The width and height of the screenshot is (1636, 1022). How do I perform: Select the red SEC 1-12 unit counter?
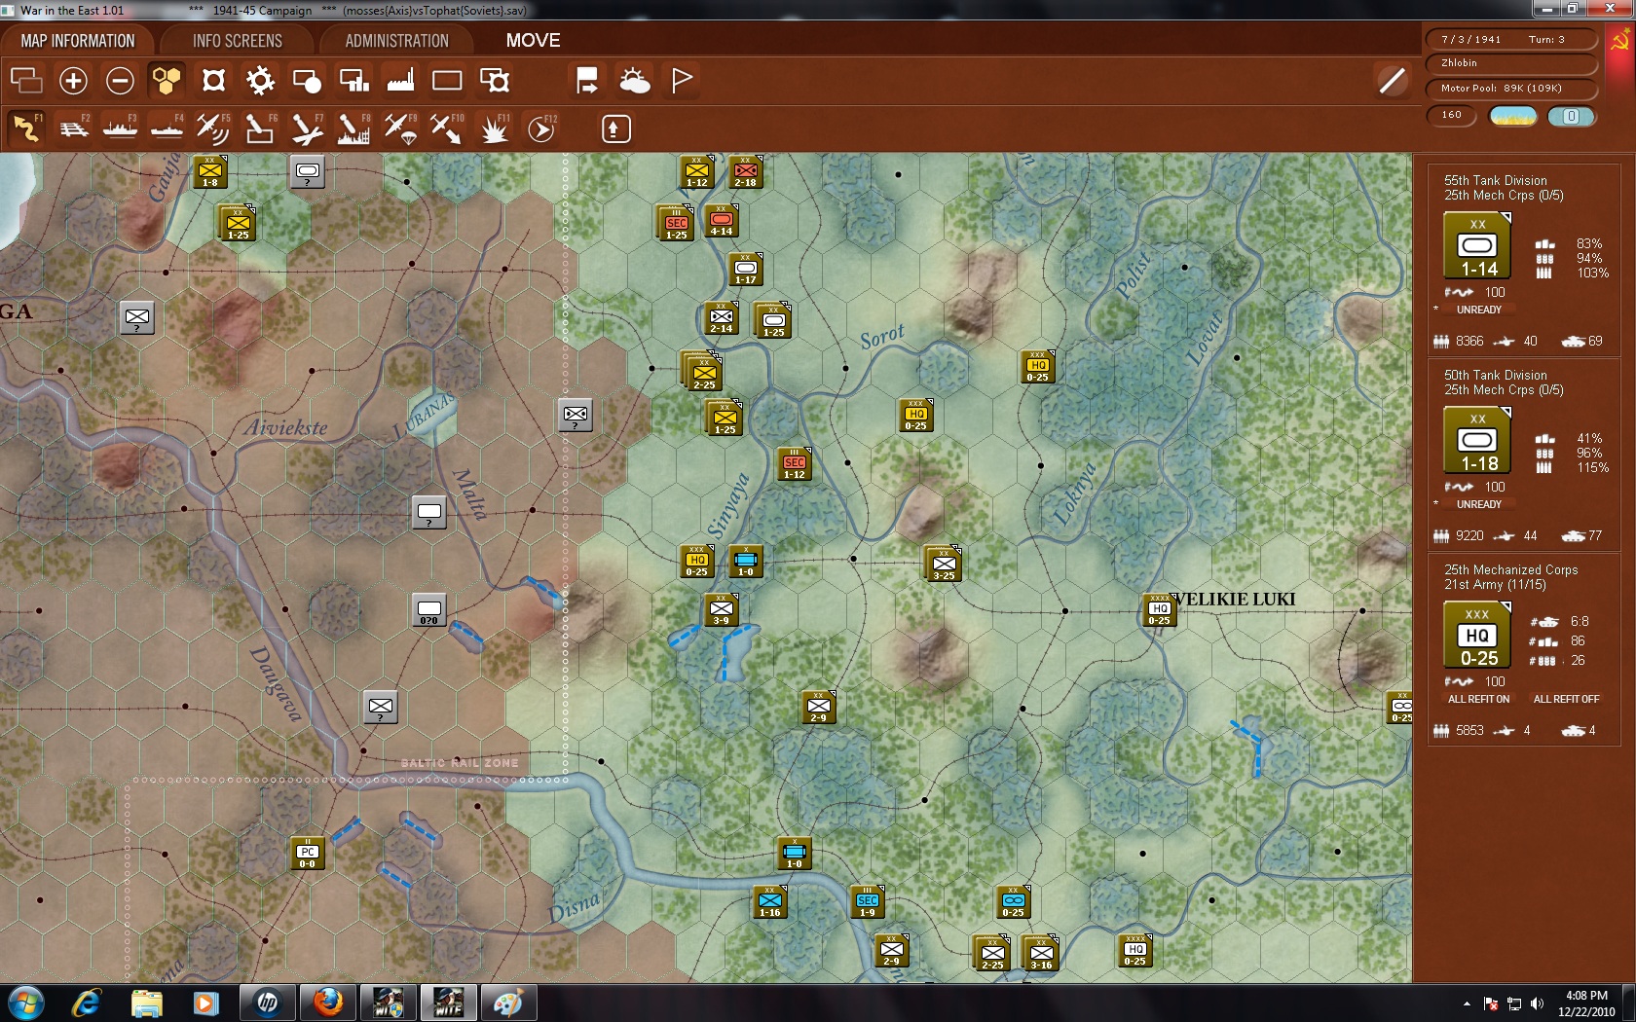(x=794, y=464)
